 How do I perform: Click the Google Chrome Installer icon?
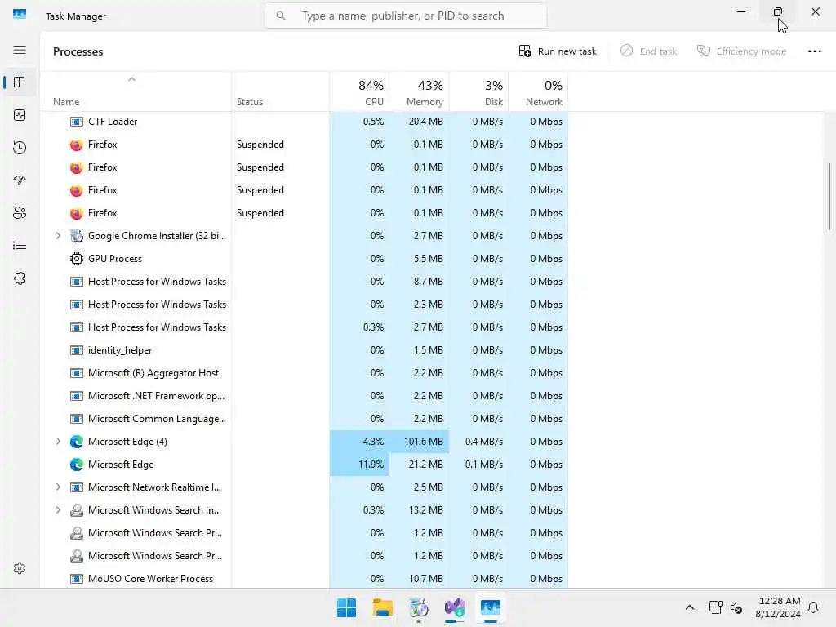[76, 236]
